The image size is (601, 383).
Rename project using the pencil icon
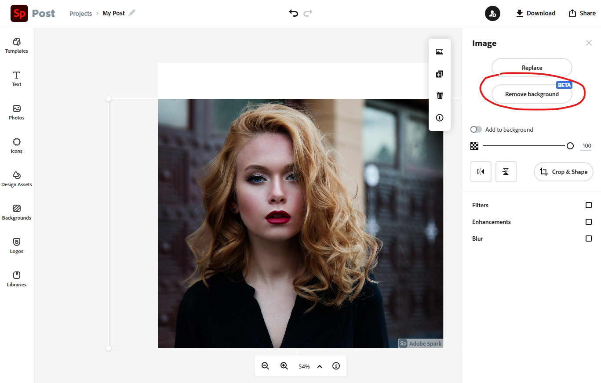click(x=133, y=13)
